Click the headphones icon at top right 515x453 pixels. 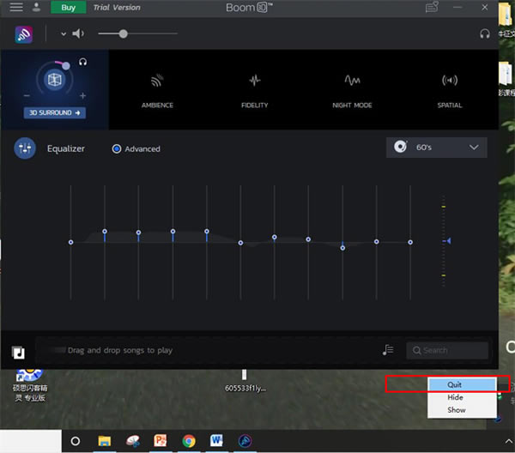pyautogui.click(x=485, y=34)
